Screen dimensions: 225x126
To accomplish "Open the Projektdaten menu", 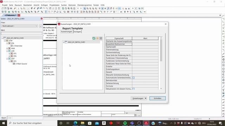I will coord(54,5).
